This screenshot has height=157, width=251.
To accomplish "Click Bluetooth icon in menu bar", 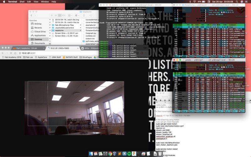I will (x=190, y=2).
